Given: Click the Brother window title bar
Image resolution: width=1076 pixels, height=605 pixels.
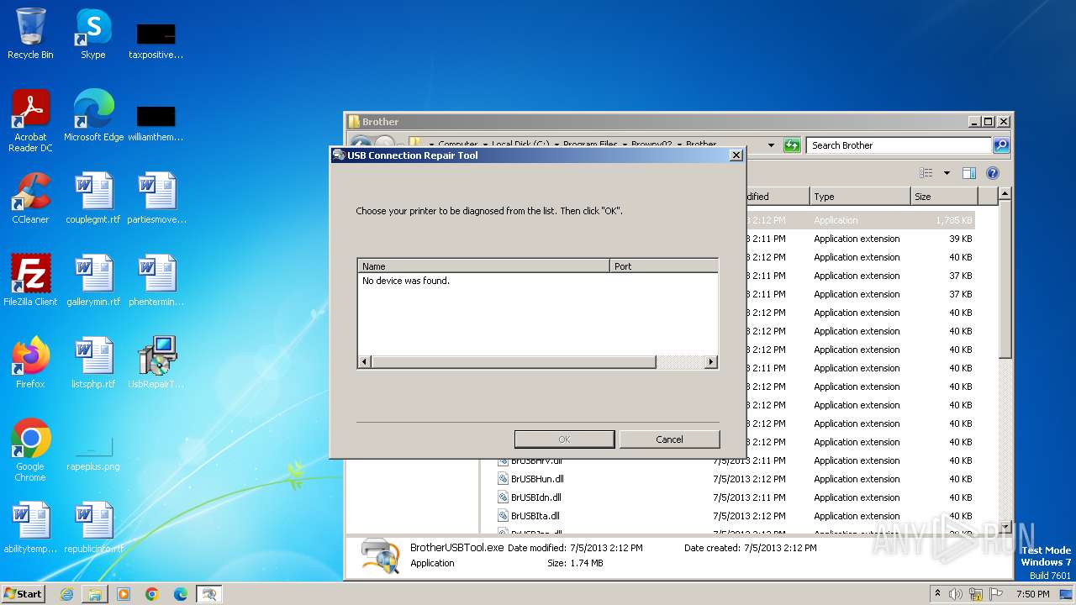Looking at the screenshot, I should [656, 121].
